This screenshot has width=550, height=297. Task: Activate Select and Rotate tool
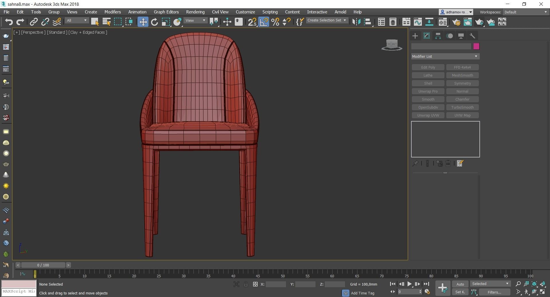pyautogui.click(x=154, y=22)
